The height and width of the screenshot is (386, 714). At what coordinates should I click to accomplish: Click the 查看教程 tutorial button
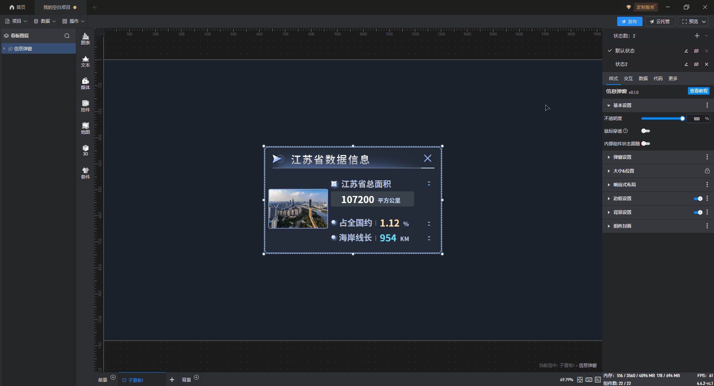coord(698,91)
